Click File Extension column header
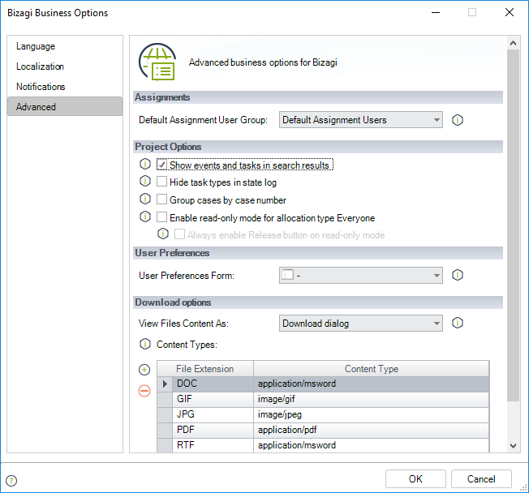This screenshot has height=493, width=529. (205, 369)
